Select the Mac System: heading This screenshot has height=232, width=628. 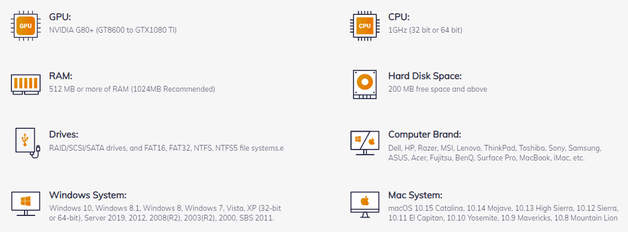click(415, 195)
